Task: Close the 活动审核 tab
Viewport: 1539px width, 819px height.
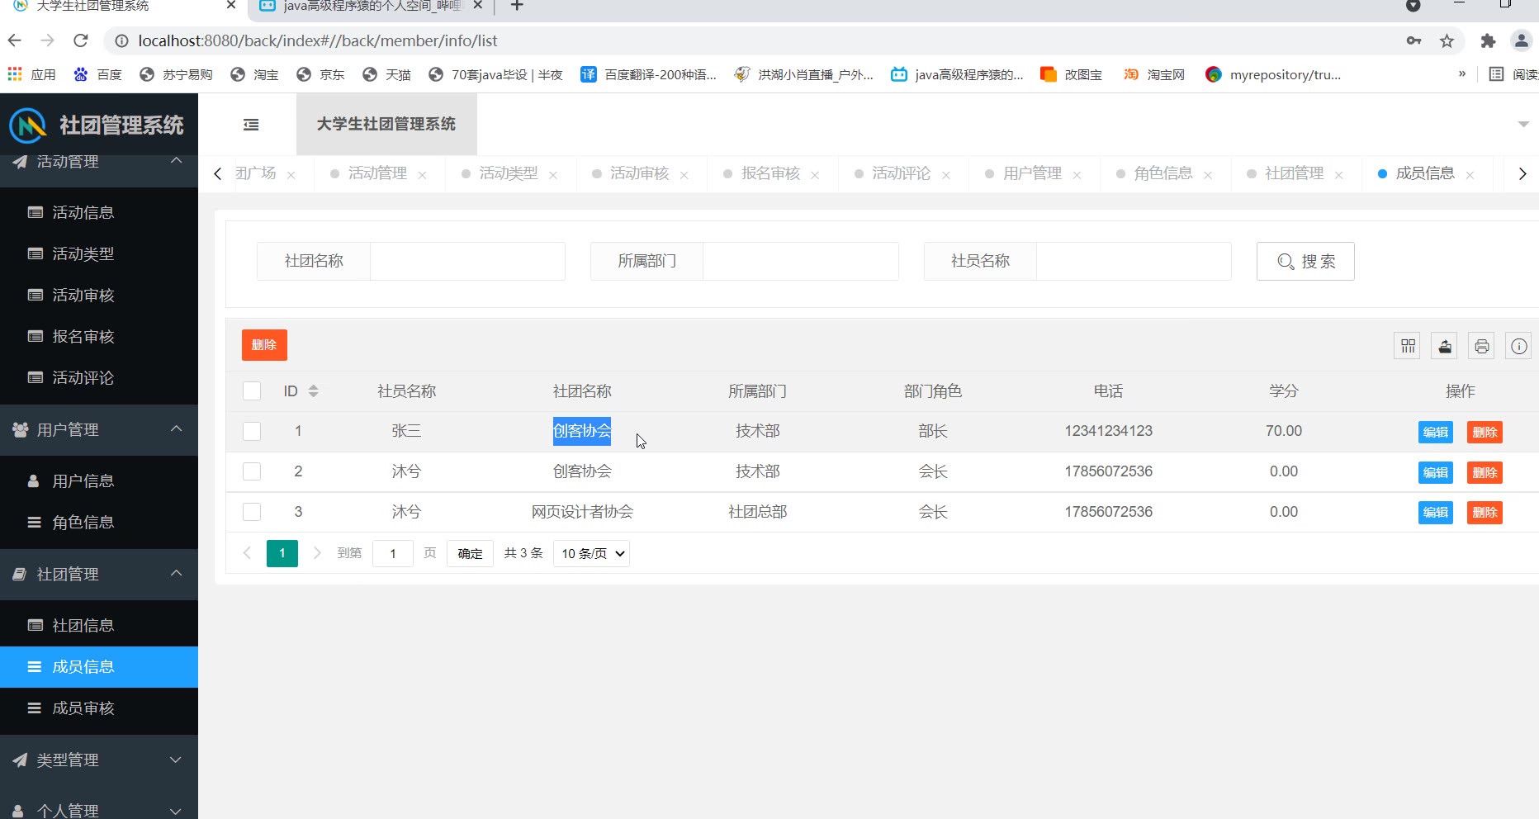Action: click(684, 175)
